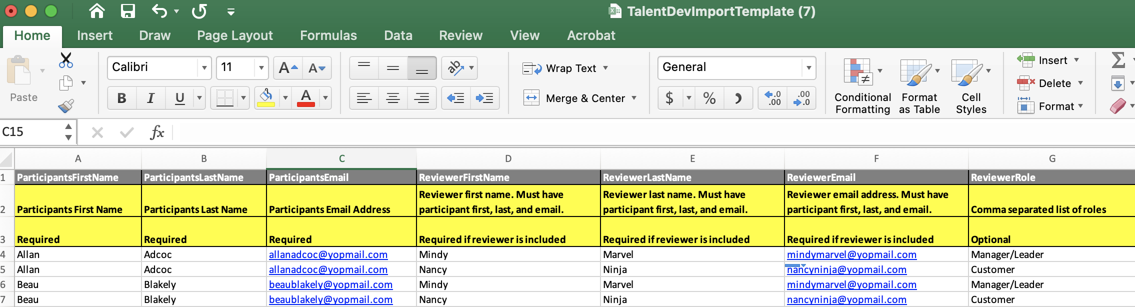This screenshot has height=307, width=1135.
Task: Decrease font size with small A
Action: (317, 67)
